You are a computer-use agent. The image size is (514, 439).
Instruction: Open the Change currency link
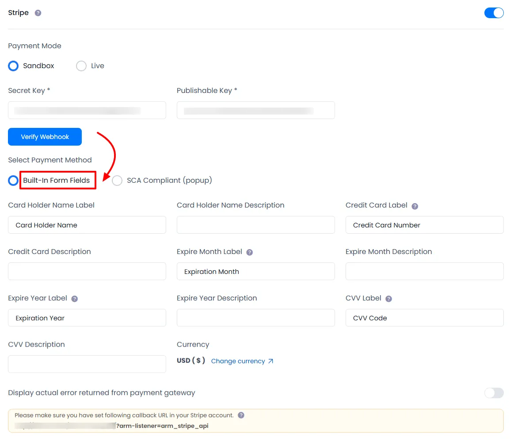[x=237, y=361]
